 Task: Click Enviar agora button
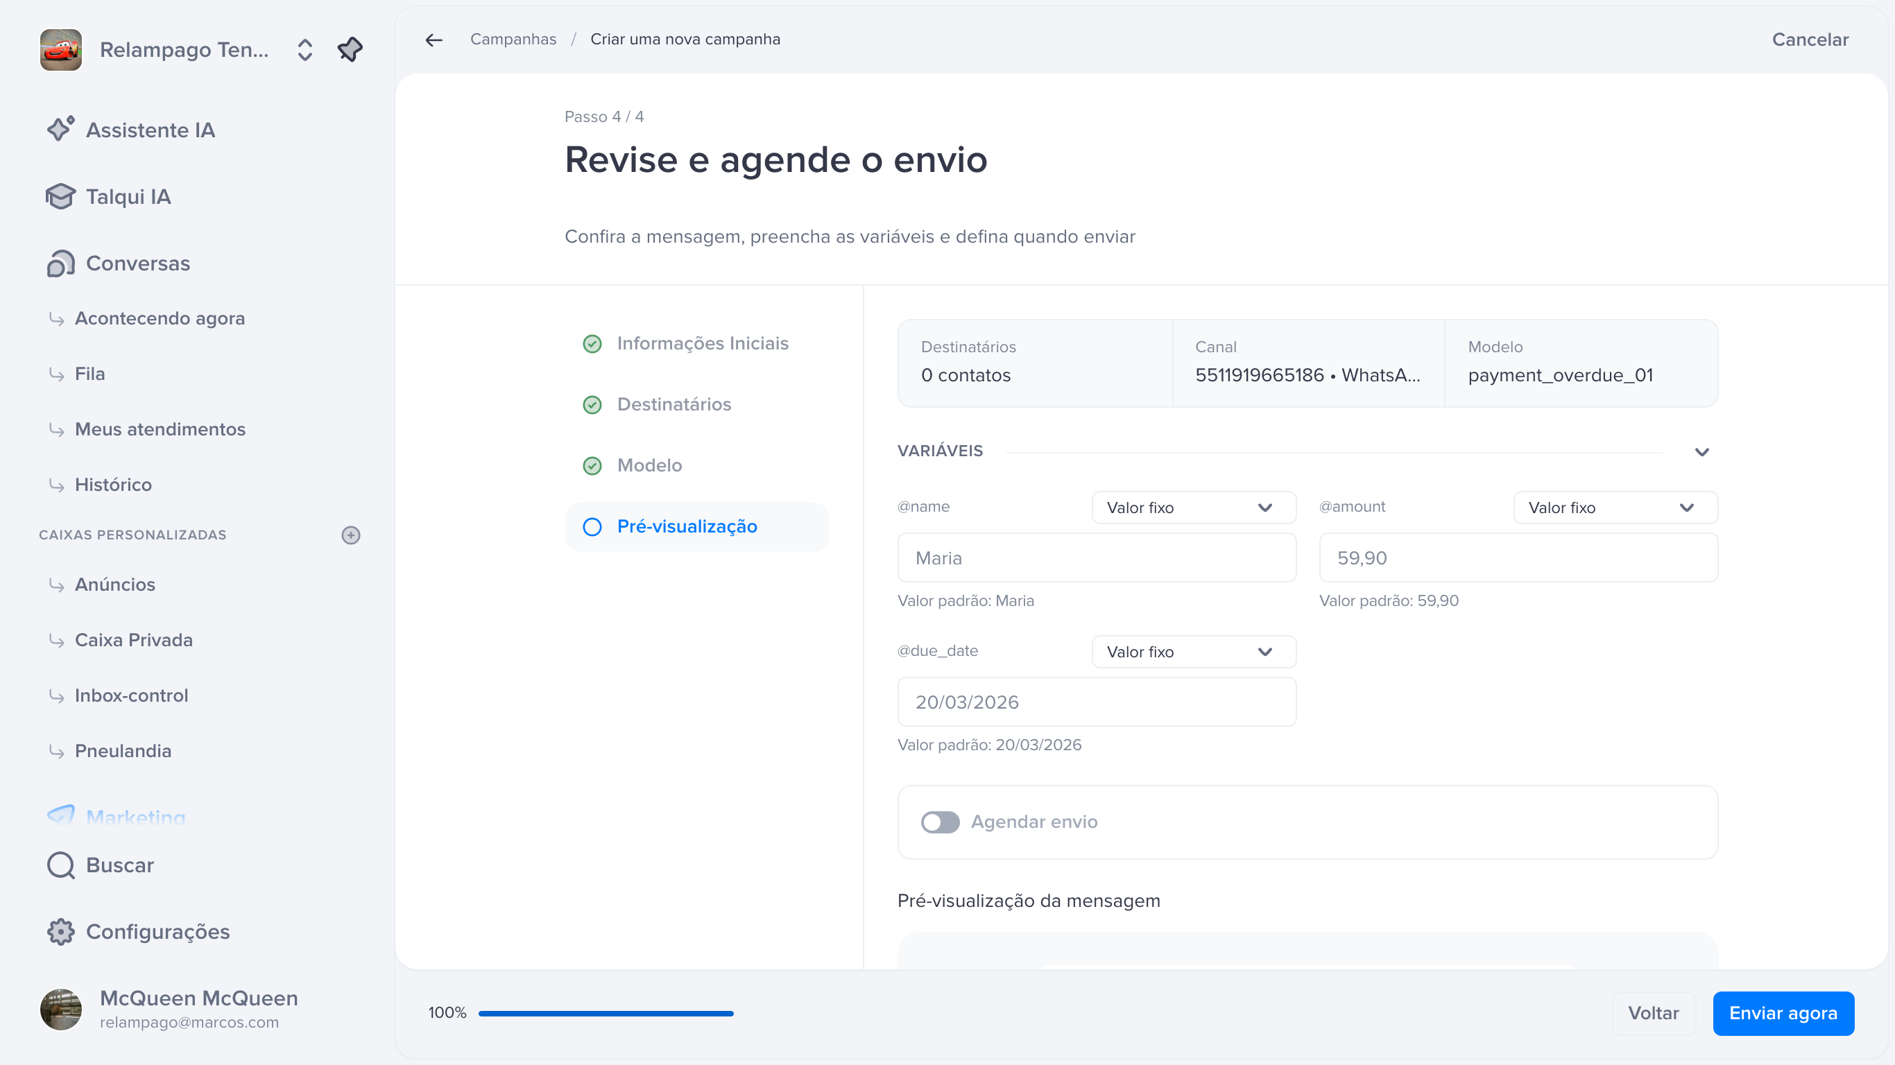(x=1783, y=1014)
